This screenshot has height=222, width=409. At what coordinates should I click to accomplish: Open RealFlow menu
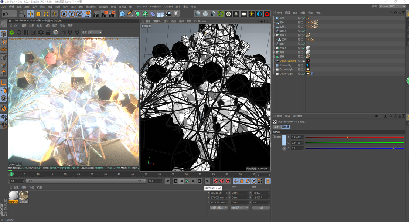[142, 7]
